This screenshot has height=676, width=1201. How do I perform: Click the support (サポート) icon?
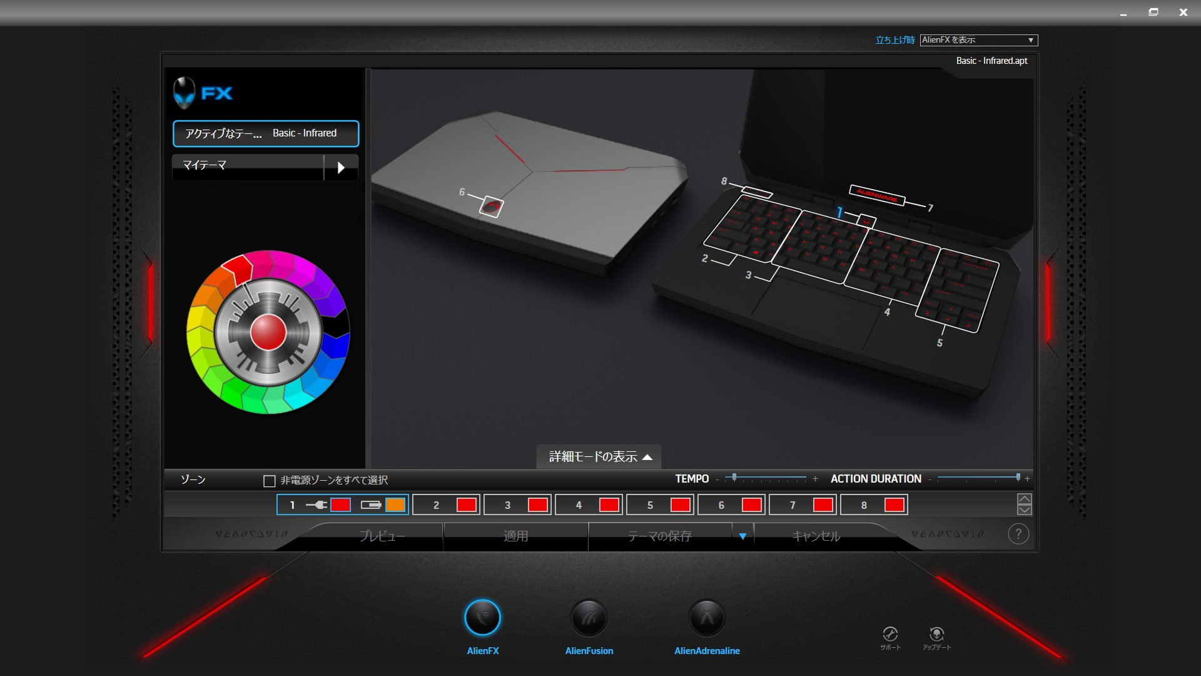(x=890, y=634)
